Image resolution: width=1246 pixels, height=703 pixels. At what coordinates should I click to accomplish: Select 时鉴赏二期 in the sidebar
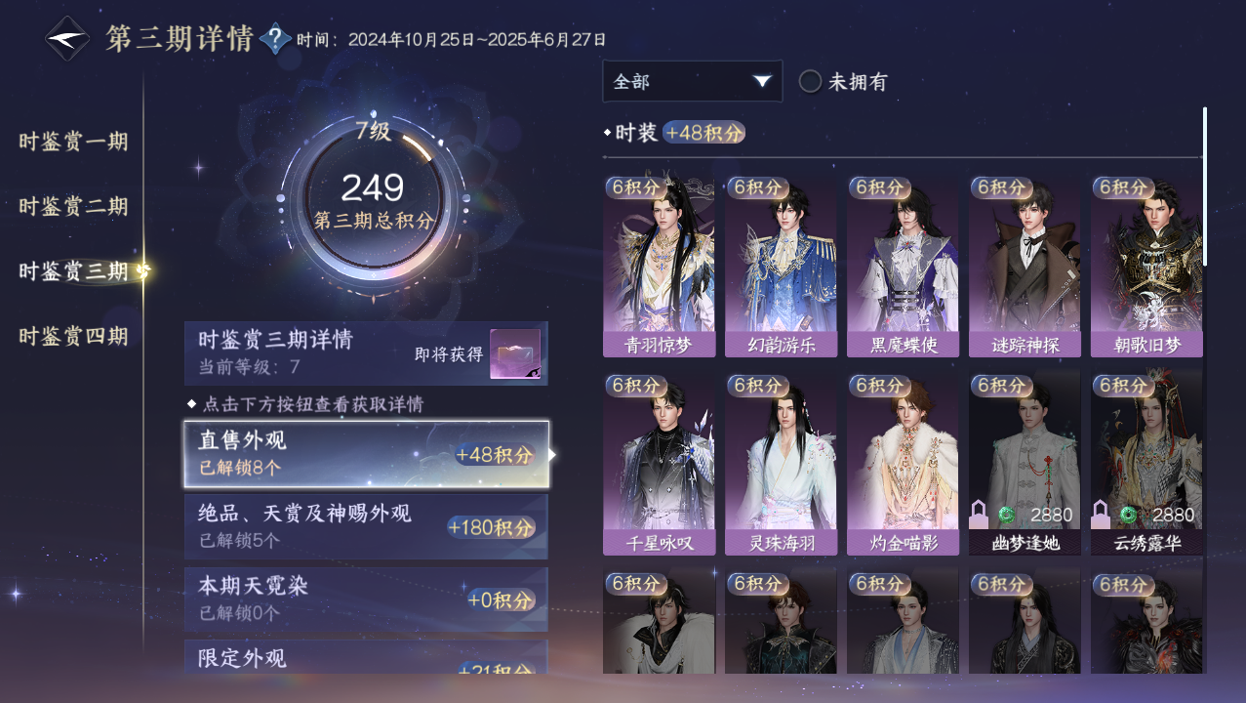point(73,206)
